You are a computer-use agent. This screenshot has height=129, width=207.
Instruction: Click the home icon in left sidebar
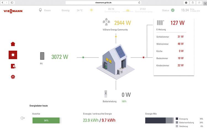13,44
